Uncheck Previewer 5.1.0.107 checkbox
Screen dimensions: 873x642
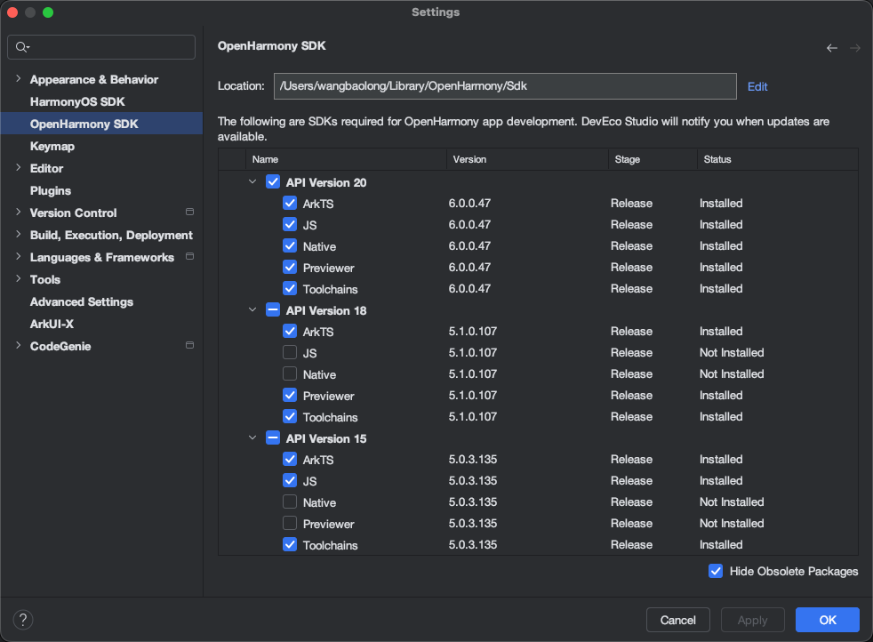point(290,396)
